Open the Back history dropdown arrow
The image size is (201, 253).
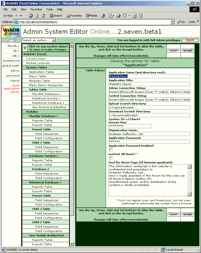point(16,16)
